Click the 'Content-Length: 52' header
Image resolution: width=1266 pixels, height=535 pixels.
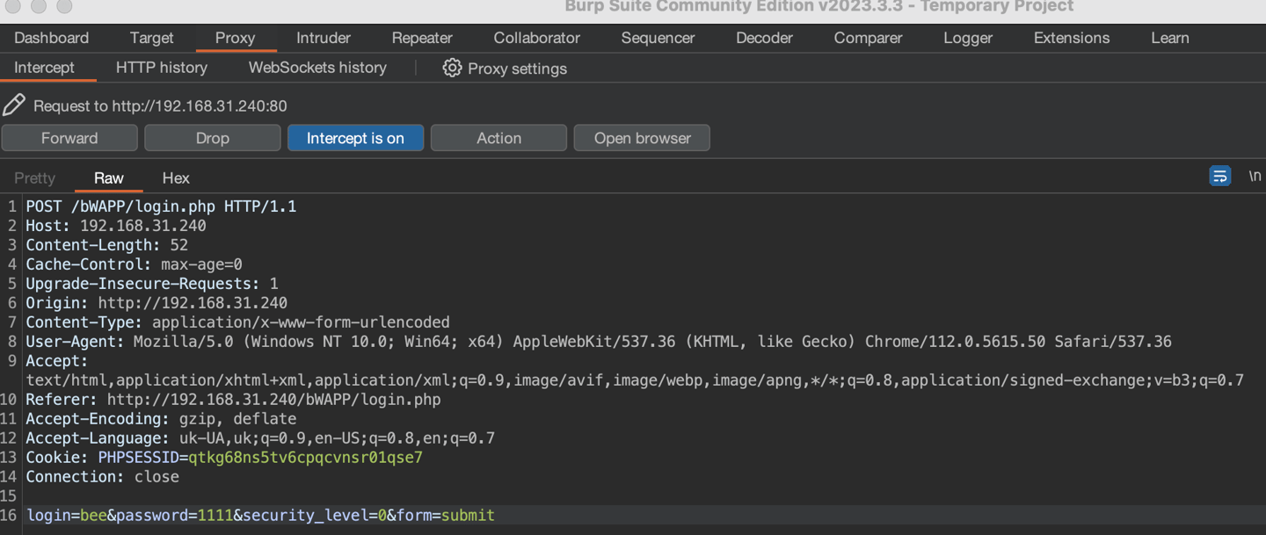(x=106, y=245)
